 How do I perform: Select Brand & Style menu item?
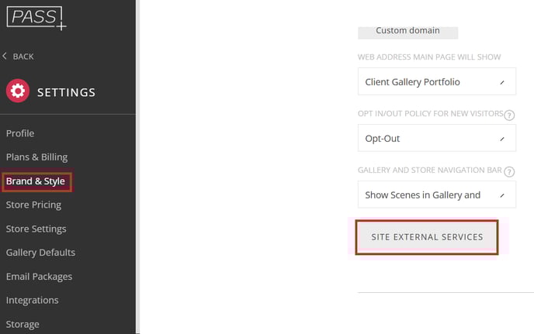point(36,181)
